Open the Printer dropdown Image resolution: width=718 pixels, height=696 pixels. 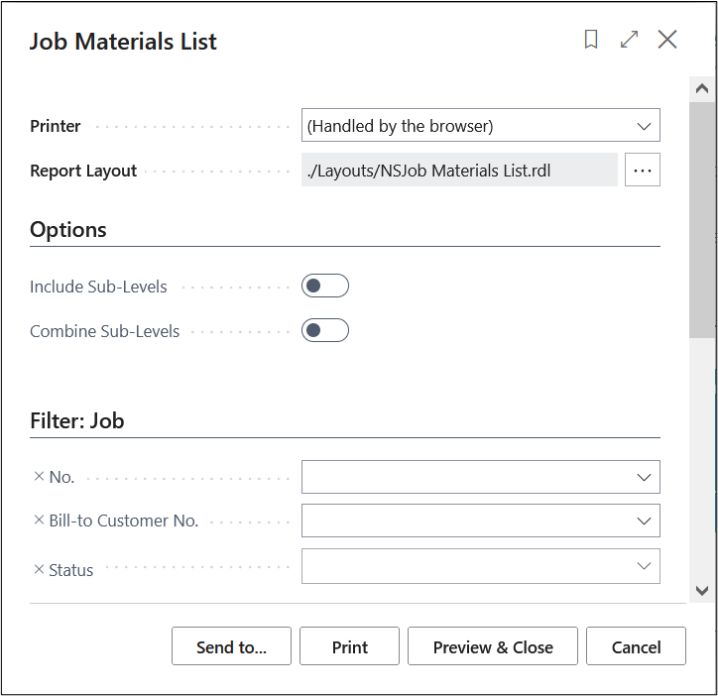tap(480, 126)
